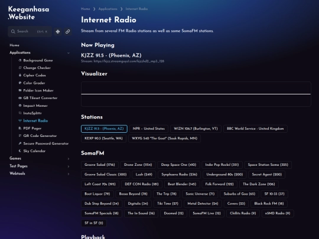The image size is (319, 239).
Task: Select the WIZN 106.7 Burlington station
Action: tap(196, 129)
